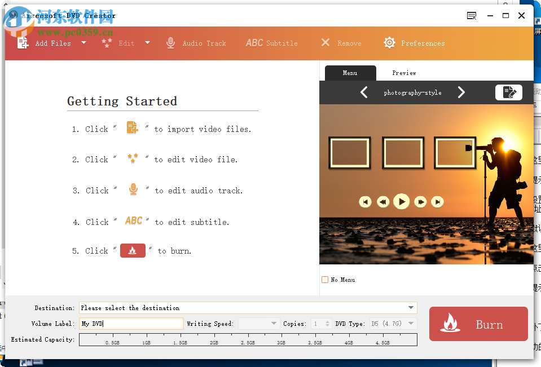Screen dimensions: 541x367
Task: Click the burn icon in step 5
Action: pyautogui.click(x=133, y=250)
